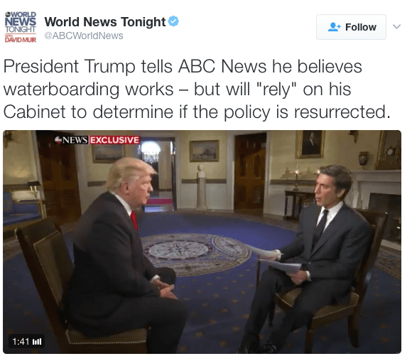Click the word "Follow" label text
412x361 pixels.
point(361,27)
